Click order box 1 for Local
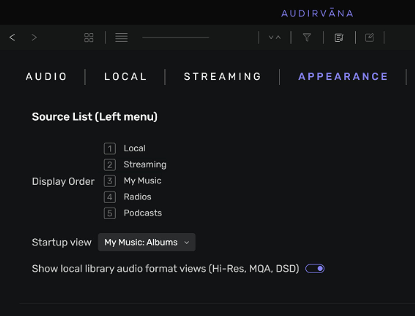Image resolution: width=415 pixels, height=316 pixels. pyautogui.click(x=110, y=149)
